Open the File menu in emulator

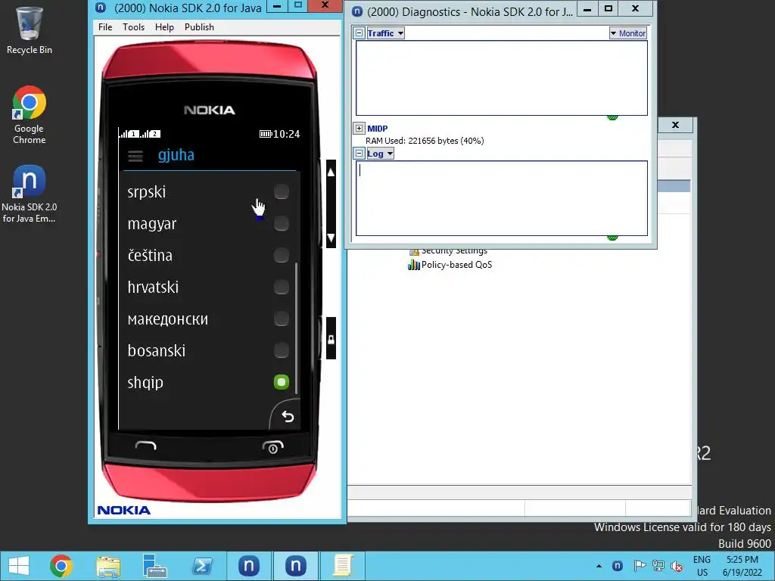105,27
